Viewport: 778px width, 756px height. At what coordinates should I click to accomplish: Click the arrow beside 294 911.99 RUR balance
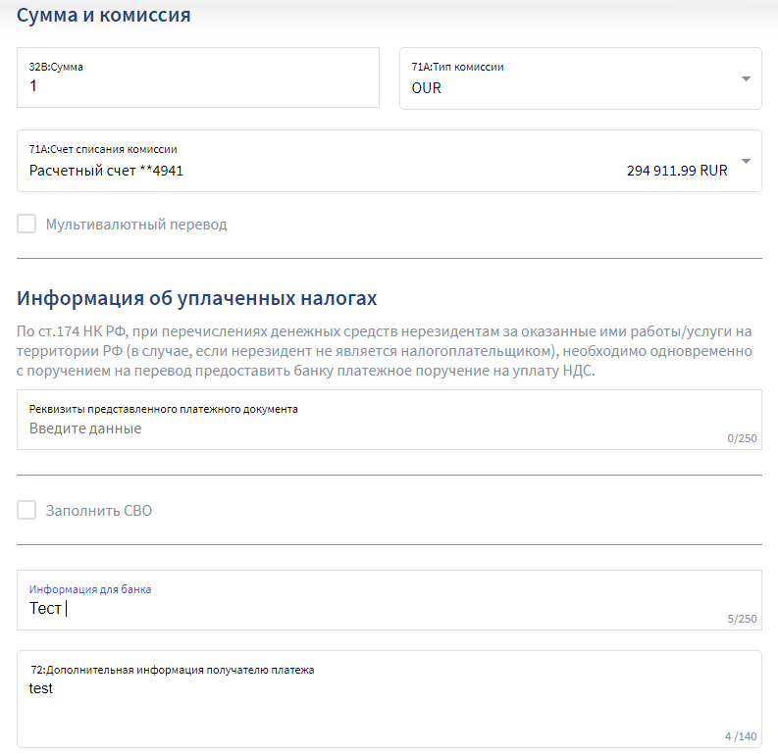746,161
